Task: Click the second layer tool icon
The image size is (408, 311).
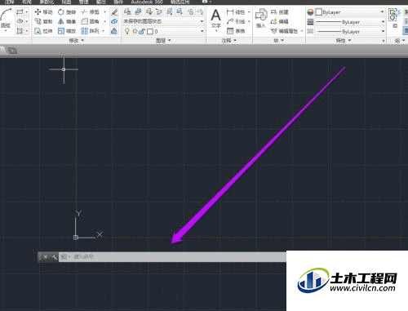Action: [x=138, y=11]
